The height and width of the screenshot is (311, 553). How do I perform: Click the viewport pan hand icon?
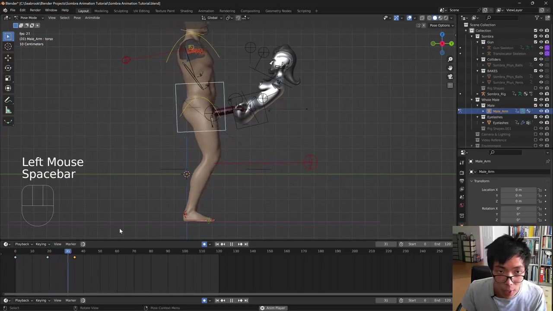450,68
